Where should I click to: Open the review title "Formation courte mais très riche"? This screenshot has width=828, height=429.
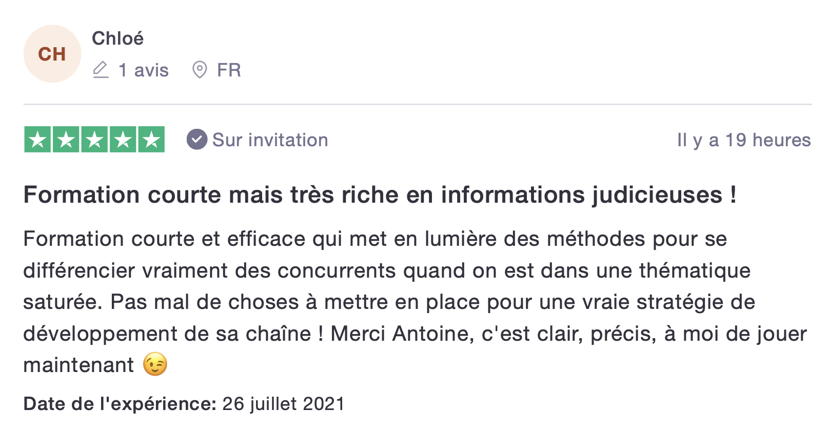380,195
